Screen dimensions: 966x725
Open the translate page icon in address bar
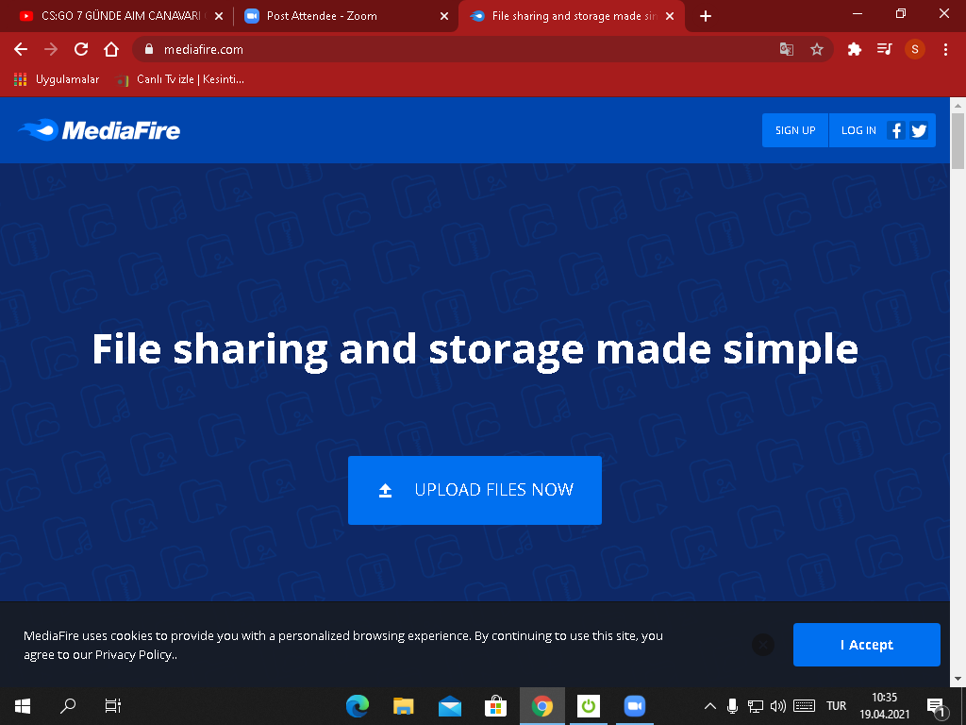[x=786, y=49]
